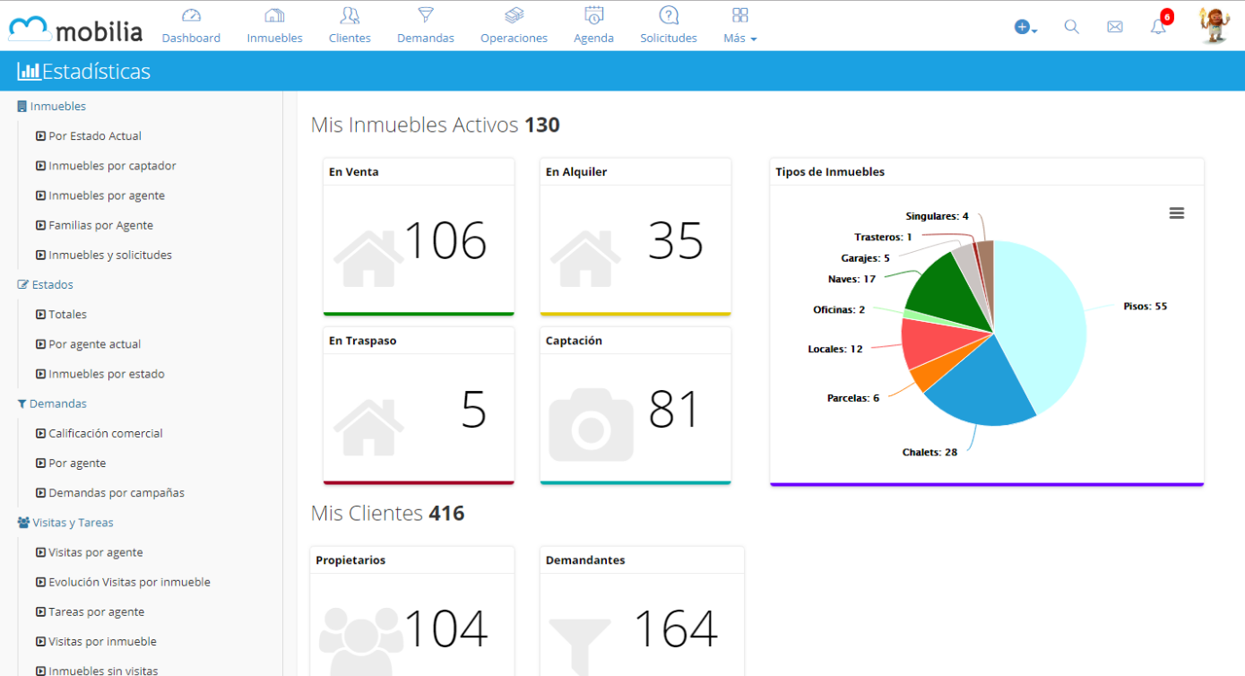The image size is (1245, 676).
Task: Click the search magnifier icon
Action: pos(1071,27)
